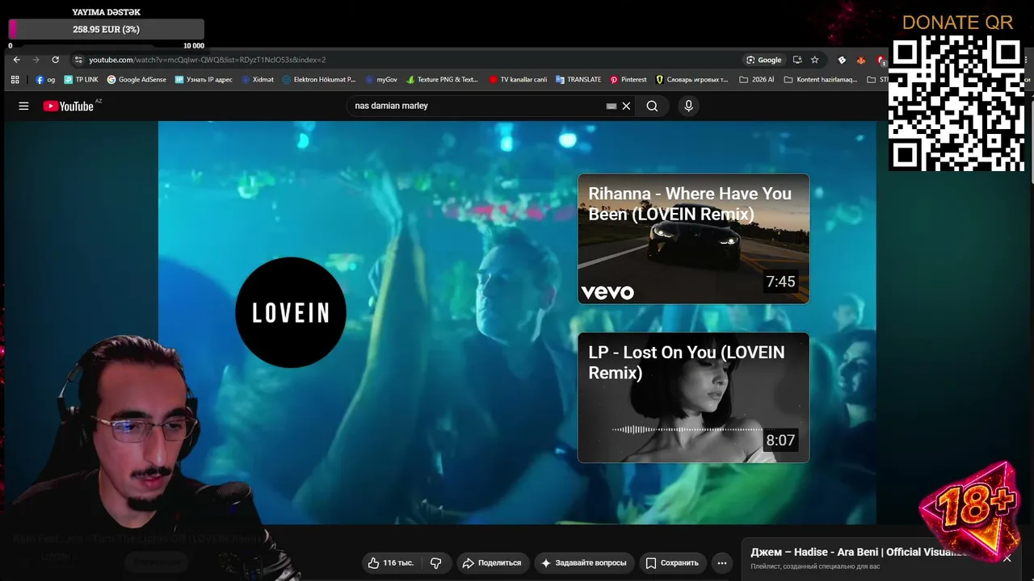The image size is (1034, 581).
Task: Like the video with thumbs up
Action: [x=391, y=562]
